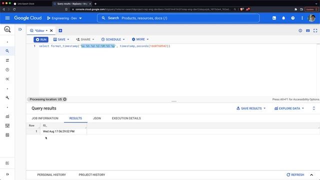The image size is (320, 180).
Task: Open Personal History tab
Action: tap(51, 174)
